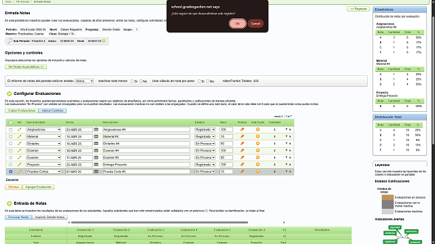Click edit pencil on Prueba Corta #5 row
The image size is (435, 244).
19,171
